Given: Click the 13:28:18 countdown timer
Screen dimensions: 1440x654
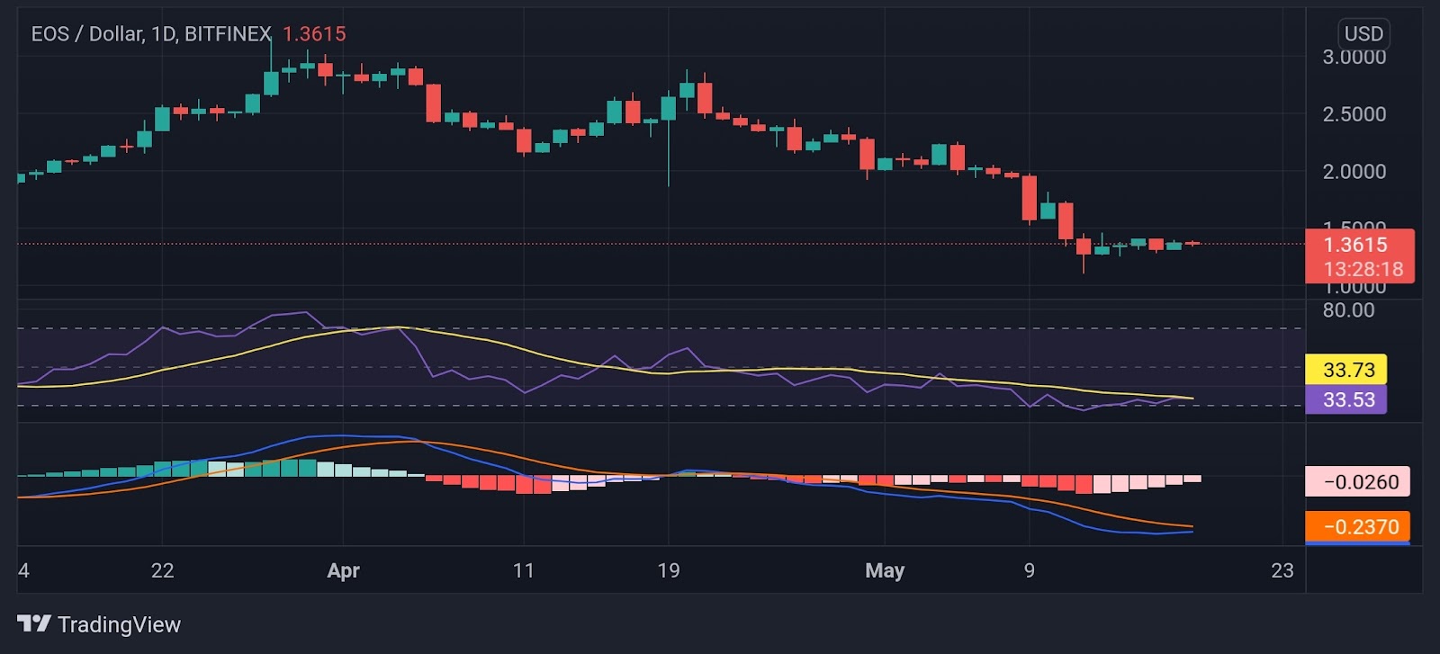Looking at the screenshot, I should click(1363, 269).
